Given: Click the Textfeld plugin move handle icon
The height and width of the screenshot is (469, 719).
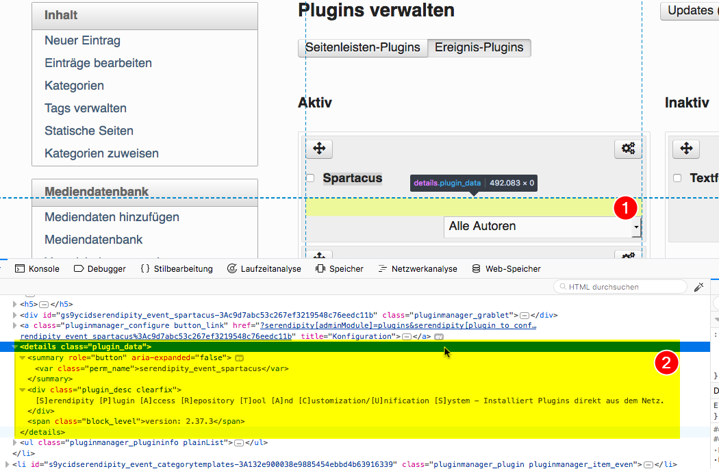Looking at the screenshot, I should [x=685, y=149].
